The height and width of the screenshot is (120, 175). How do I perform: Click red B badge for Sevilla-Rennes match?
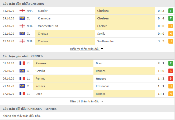[171, 71]
